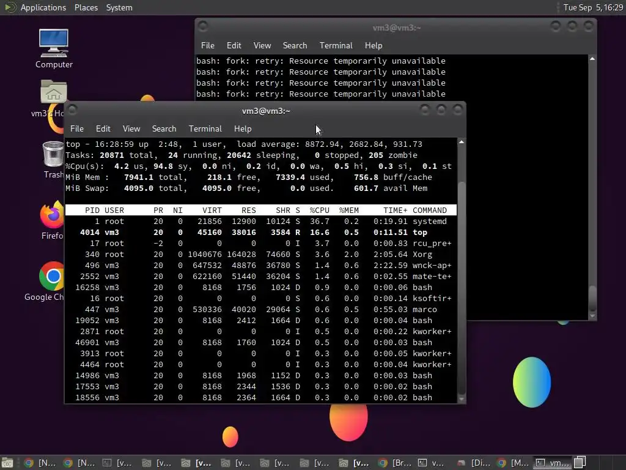Click the back terminal title vm3@vm3:~
Image resolution: width=626 pixels, height=470 pixels.
coord(396,28)
